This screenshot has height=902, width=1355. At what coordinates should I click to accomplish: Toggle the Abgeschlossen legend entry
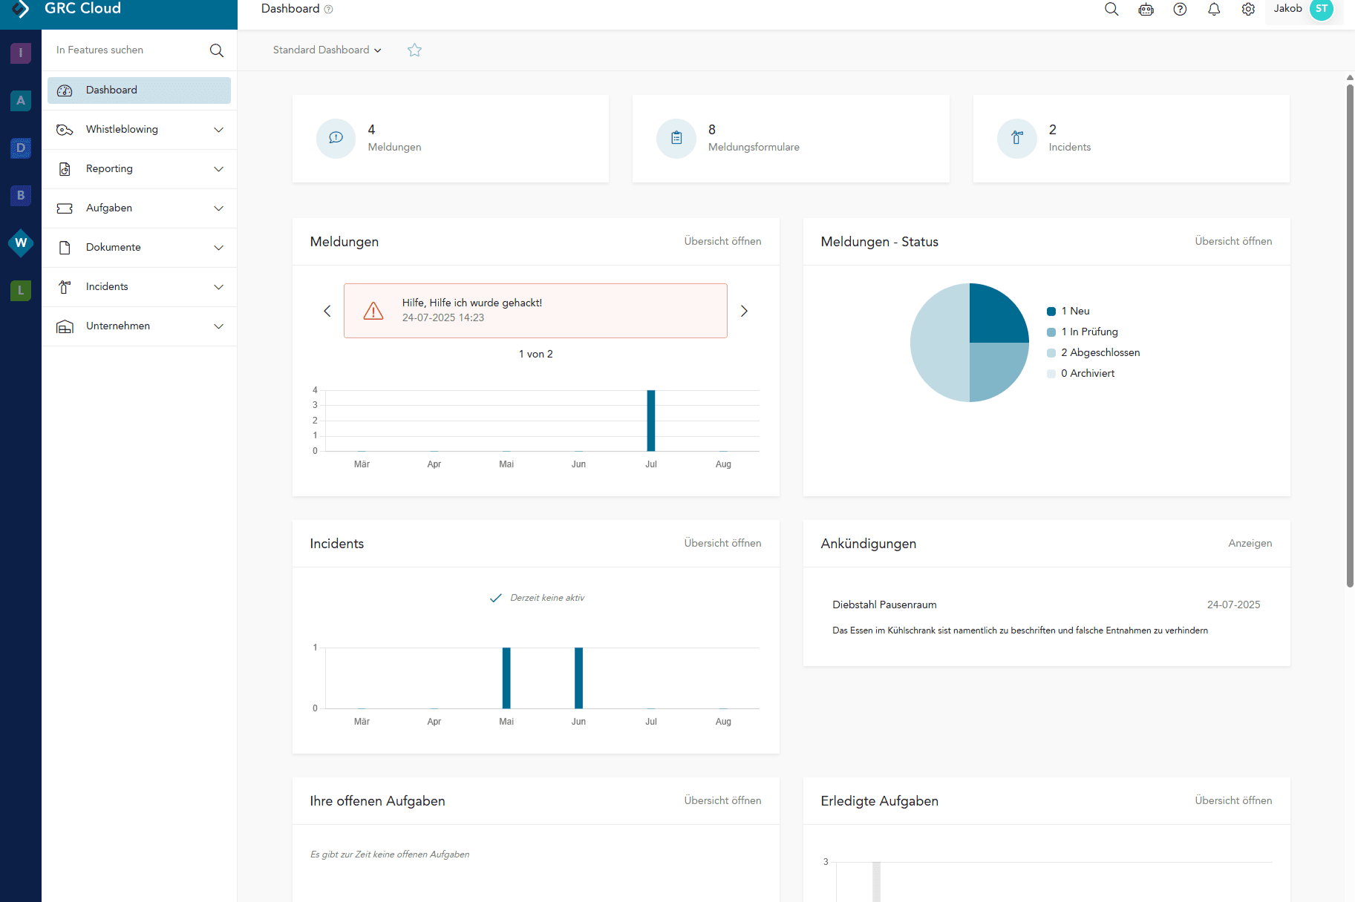(1100, 352)
